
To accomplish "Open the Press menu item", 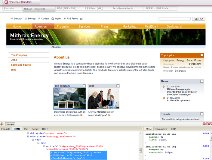I will pos(105,27).
